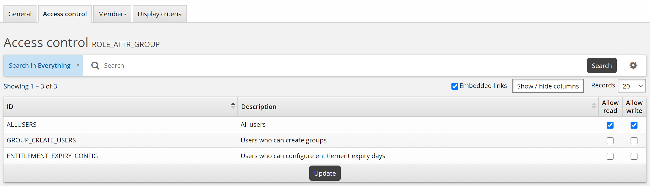
Task: Click the dark Search button
Action: [x=602, y=66]
